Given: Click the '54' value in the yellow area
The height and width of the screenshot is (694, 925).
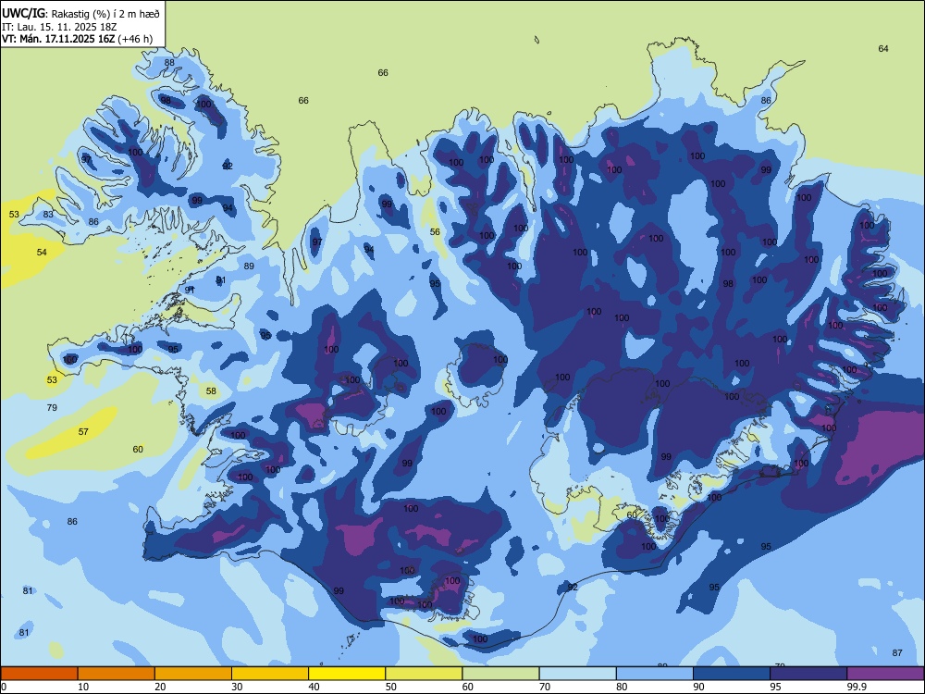Looking at the screenshot, I should point(42,253).
